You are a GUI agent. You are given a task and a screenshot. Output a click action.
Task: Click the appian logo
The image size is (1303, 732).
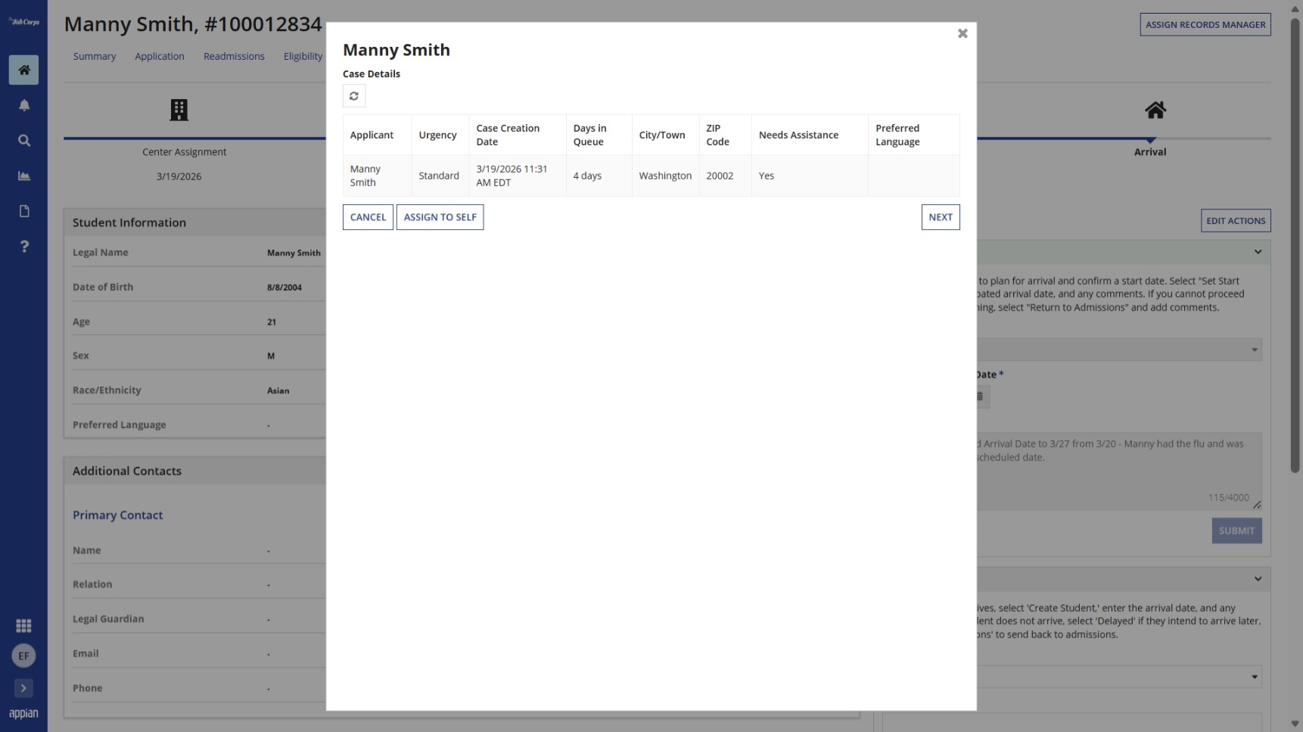click(x=23, y=714)
